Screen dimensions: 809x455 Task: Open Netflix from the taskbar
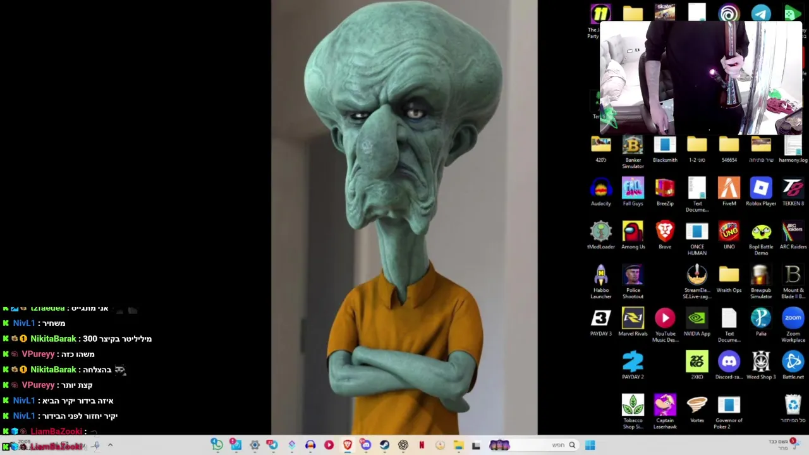[422, 446]
